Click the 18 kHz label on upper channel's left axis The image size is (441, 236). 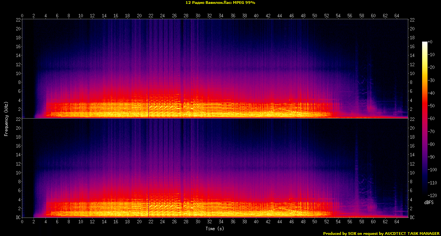(18, 38)
